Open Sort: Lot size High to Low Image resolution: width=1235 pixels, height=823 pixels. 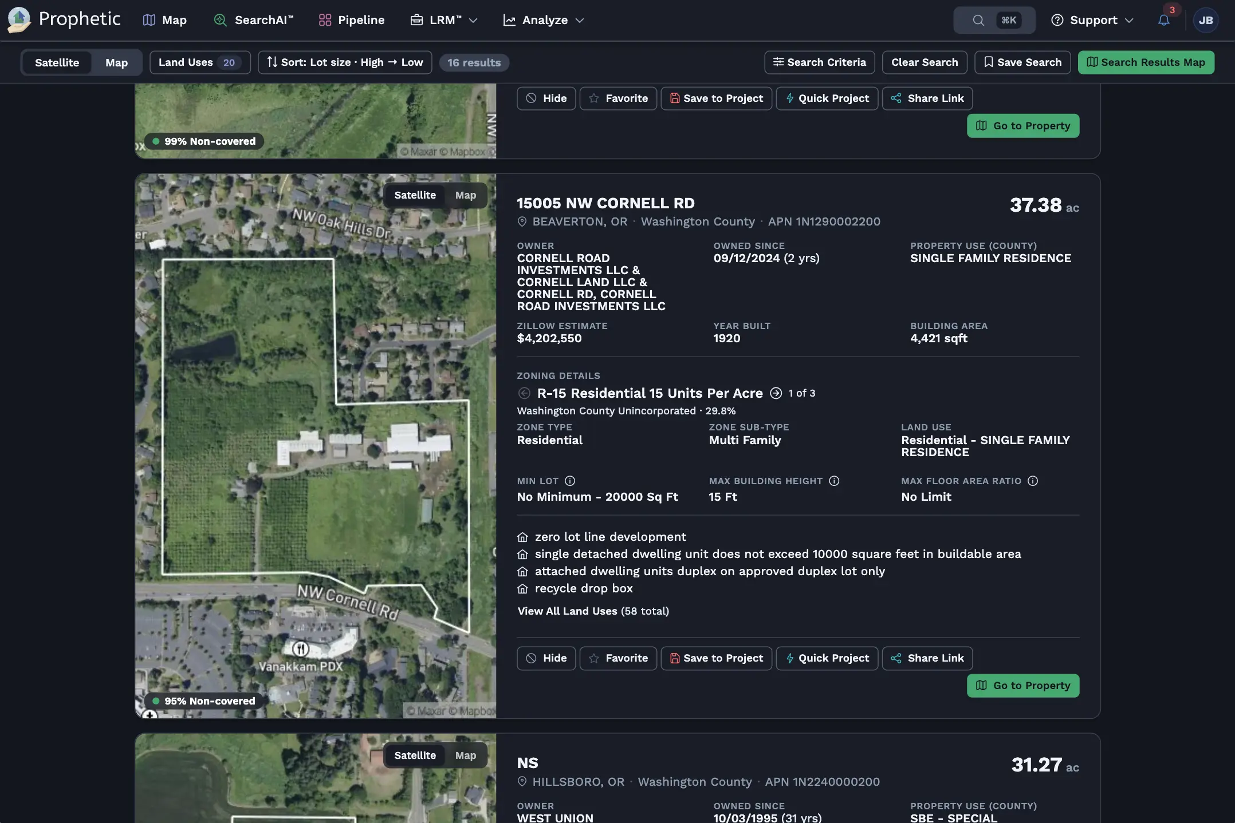coord(345,62)
